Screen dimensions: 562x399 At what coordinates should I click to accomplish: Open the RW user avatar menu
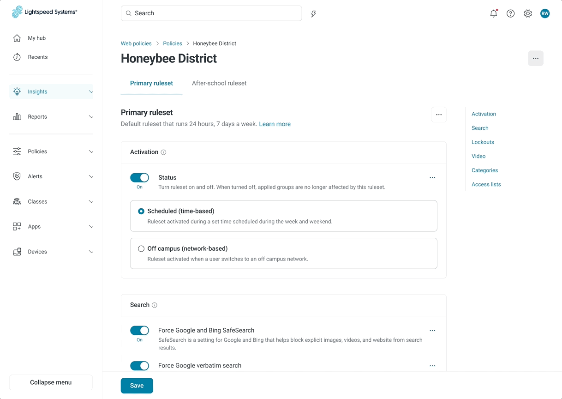click(x=545, y=13)
